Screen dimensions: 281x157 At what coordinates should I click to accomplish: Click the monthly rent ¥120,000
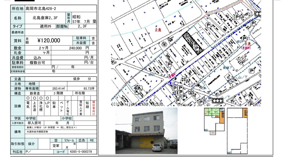tap(49, 41)
